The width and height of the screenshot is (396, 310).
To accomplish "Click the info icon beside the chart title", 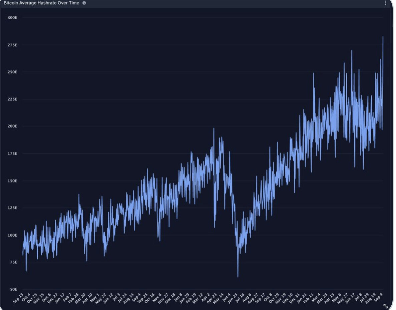I will [x=84, y=3].
